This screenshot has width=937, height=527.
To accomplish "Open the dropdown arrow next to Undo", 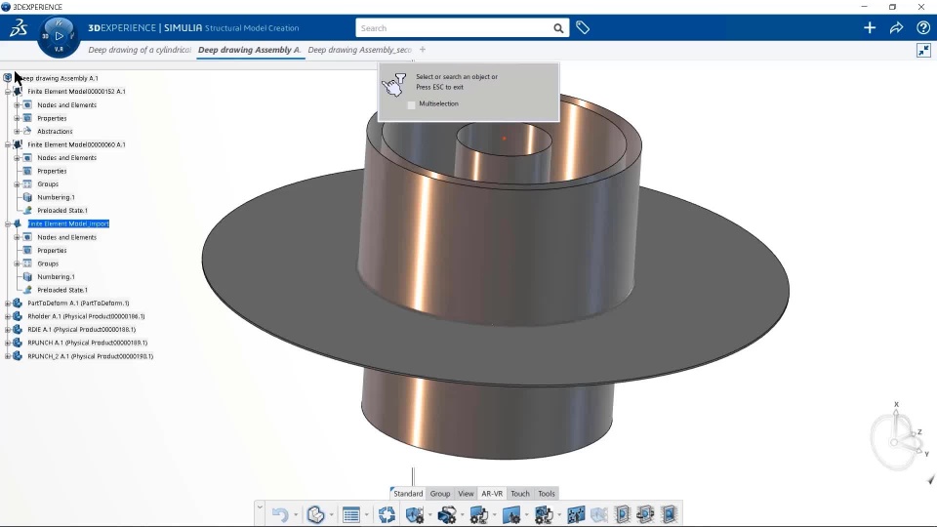I will (296, 515).
